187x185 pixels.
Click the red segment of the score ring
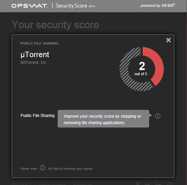pyautogui.click(x=157, y=65)
